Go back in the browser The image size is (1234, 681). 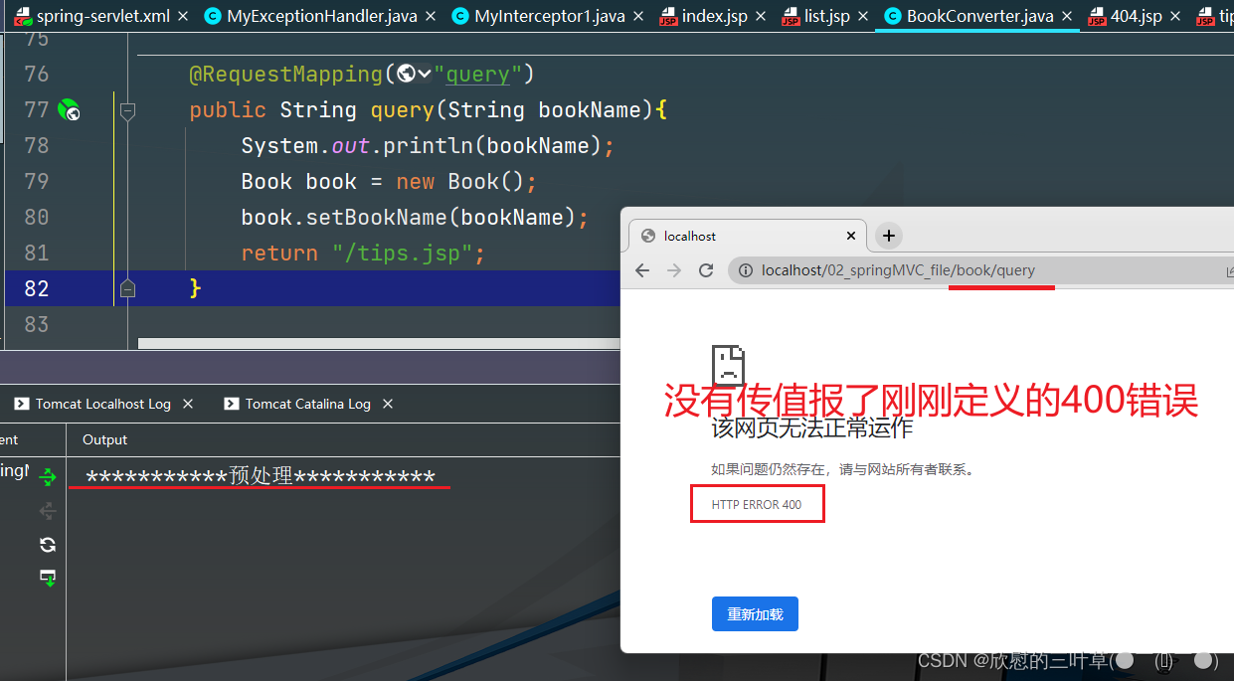click(x=642, y=270)
